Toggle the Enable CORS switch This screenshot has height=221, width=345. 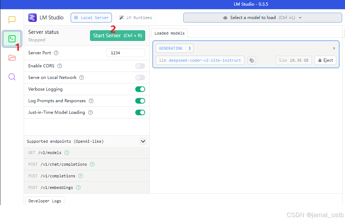tap(140, 66)
